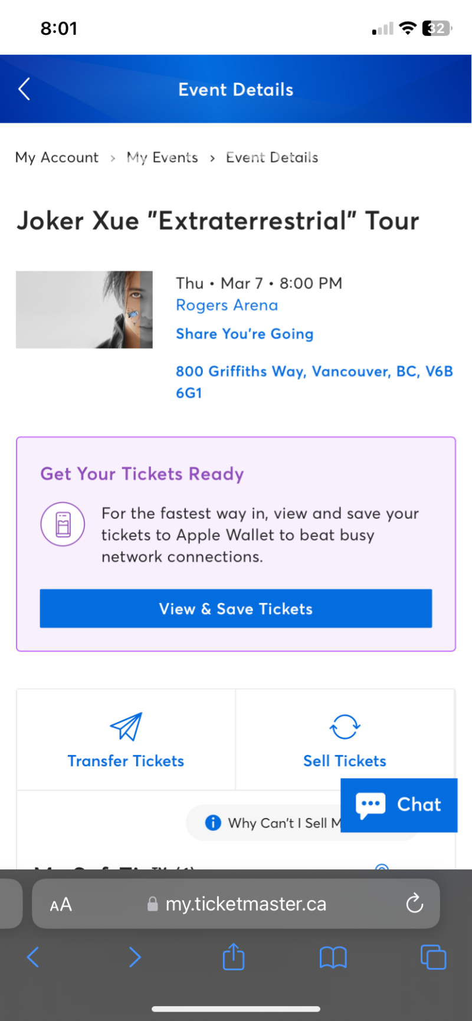Click the Share You're Going link
The image size is (472, 1021).
[244, 334]
